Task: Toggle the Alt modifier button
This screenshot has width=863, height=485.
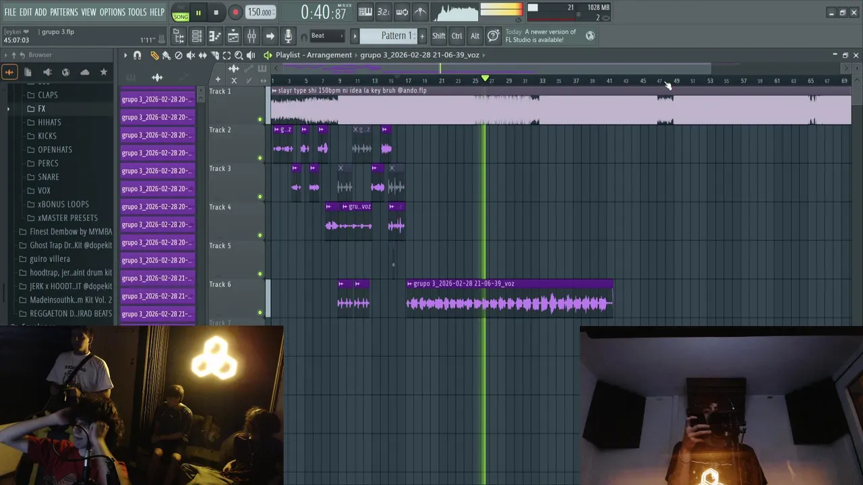Action: (475, 36)
